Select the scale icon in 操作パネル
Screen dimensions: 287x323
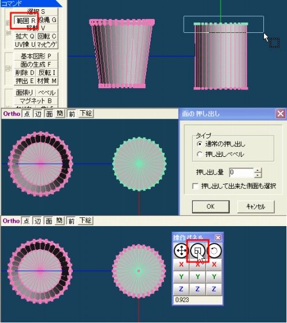pos(197,250)
